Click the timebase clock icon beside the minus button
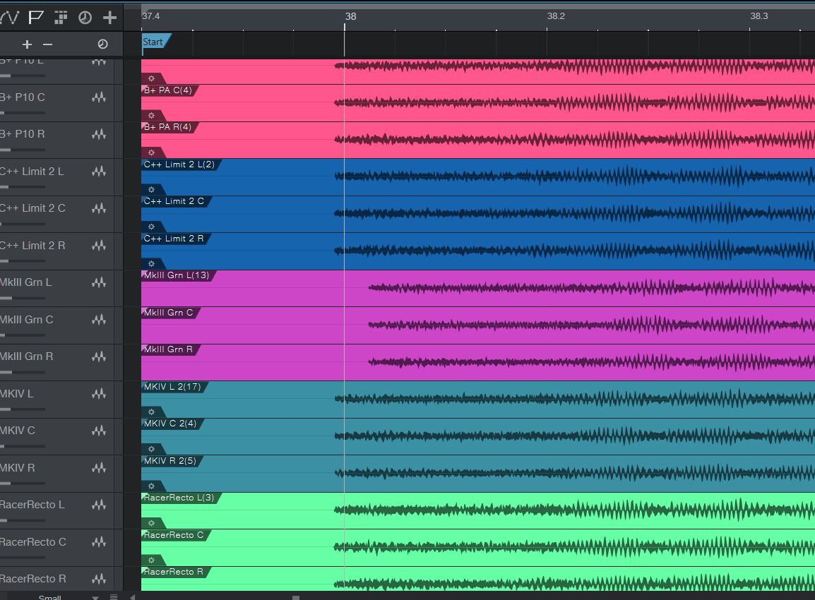Image resolution: width=815 pixels, height=600 pixels. [x=102, y=44]
